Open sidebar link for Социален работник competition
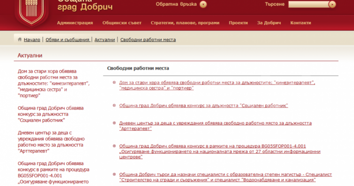The width and height of the screenshot is (354, 186). [x=50, y=114]
